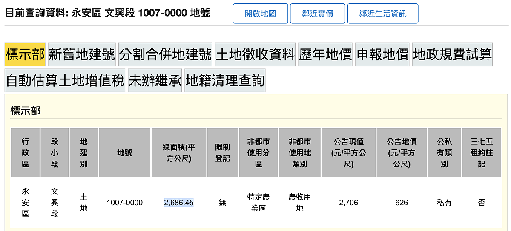The image size is (511, 231).
Task: Click the 永安區 cell in the table
Action: point(26,203)
